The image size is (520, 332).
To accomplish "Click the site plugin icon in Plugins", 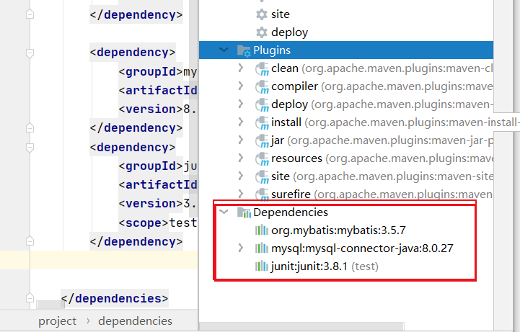I will pos(262,176).
